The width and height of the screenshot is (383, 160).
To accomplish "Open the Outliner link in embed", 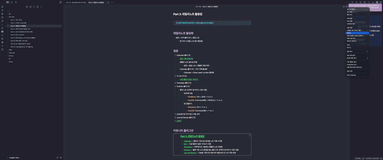I will click(187, 150).
